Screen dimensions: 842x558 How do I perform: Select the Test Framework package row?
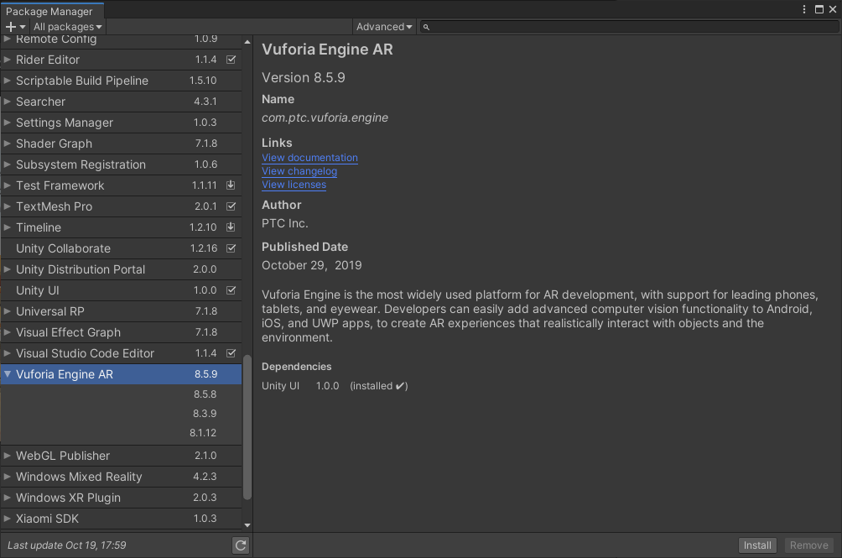[122, 185]
